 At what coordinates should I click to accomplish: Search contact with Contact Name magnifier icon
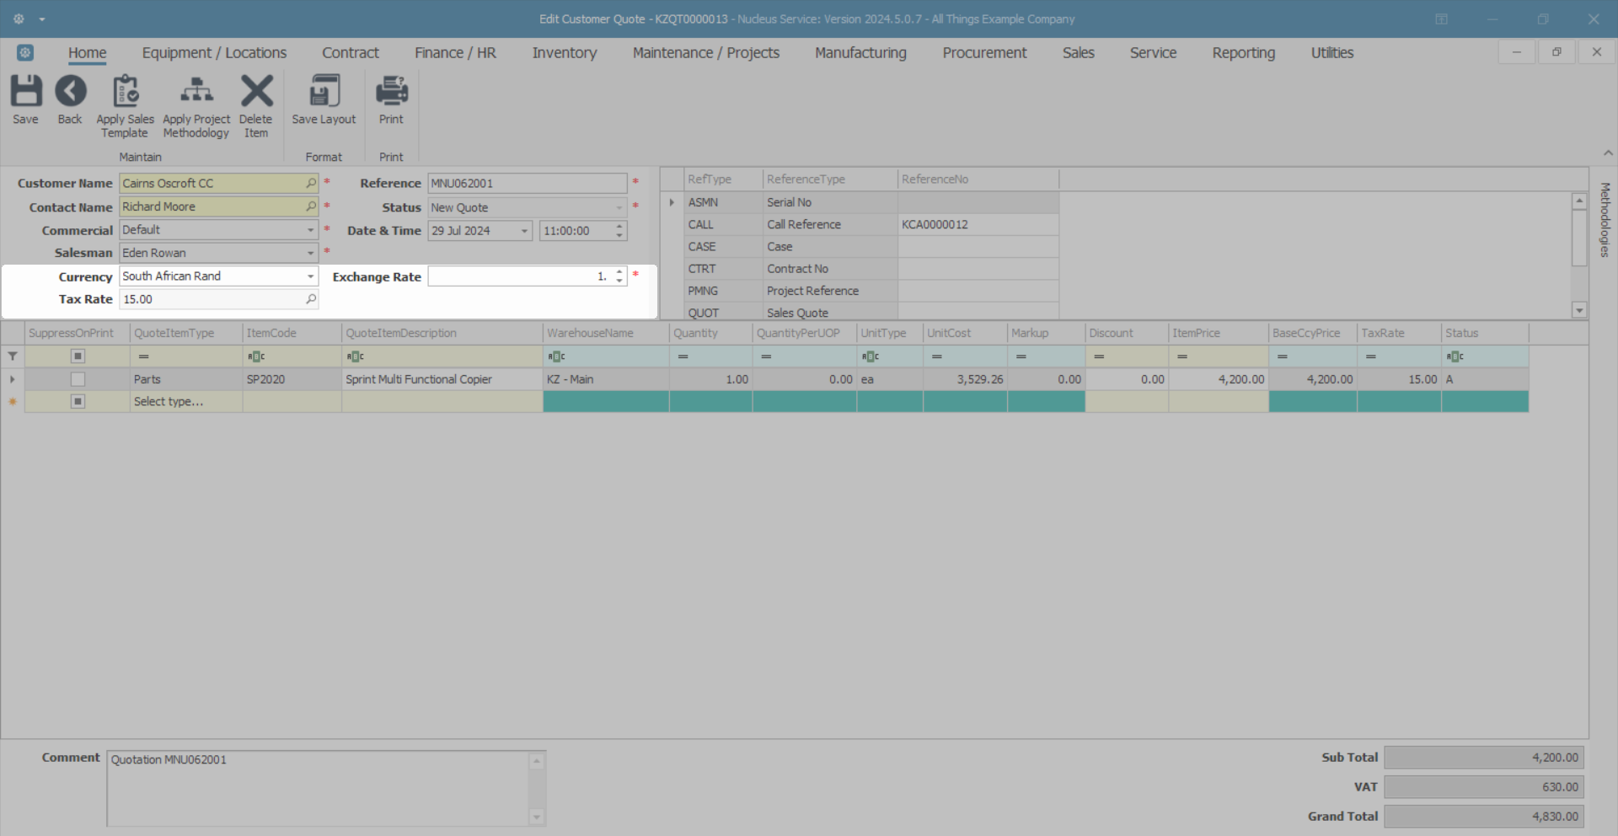(x=311, y=206)
